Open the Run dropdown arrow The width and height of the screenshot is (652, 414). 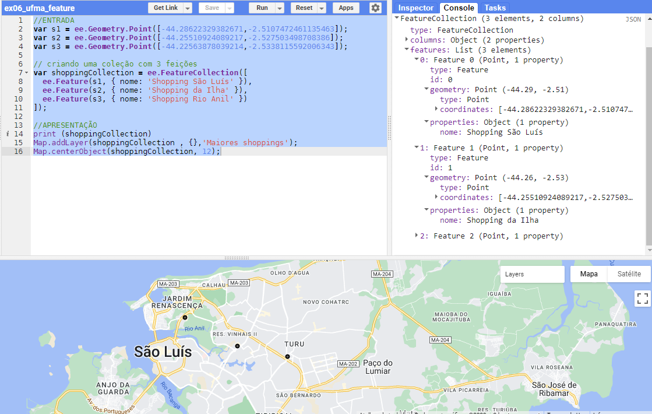(280, 8)
